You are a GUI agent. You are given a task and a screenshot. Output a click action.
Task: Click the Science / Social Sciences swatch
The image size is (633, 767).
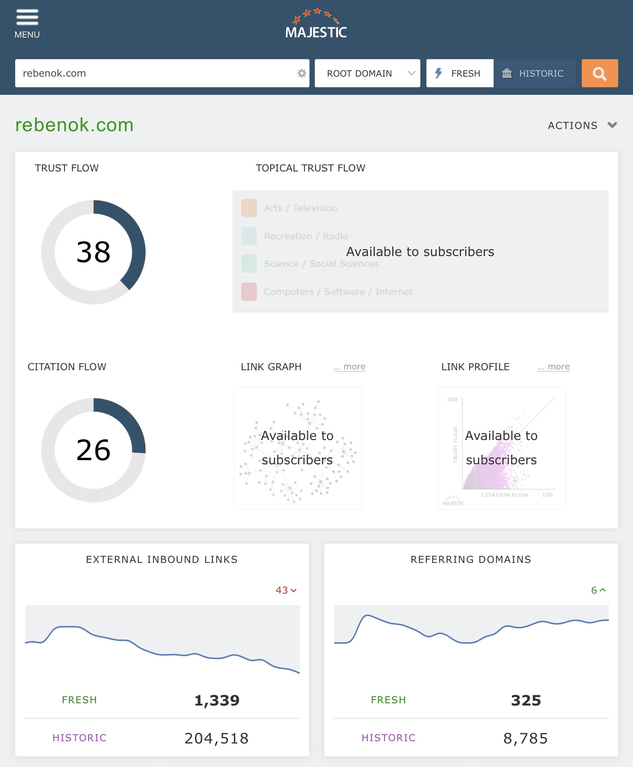(x=249, y=264)
